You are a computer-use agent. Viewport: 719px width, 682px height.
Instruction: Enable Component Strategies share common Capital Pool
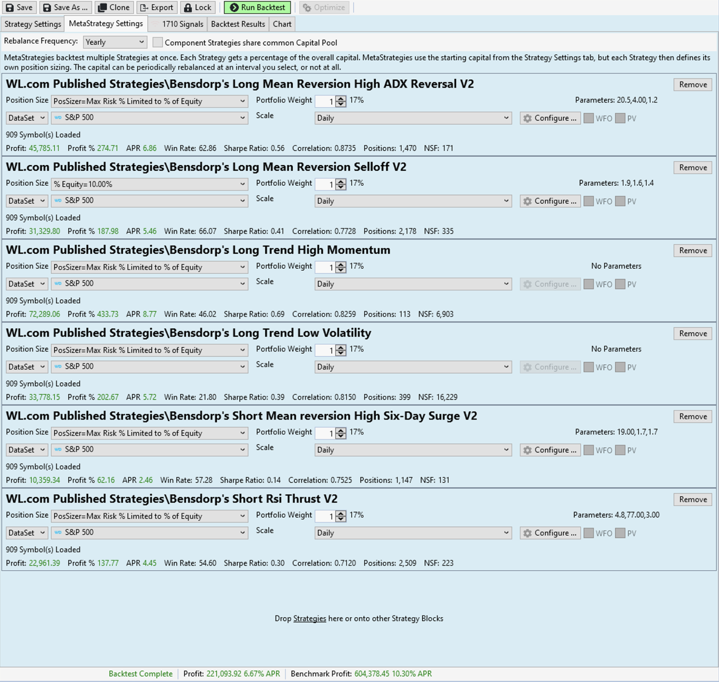tap(157, 42)
